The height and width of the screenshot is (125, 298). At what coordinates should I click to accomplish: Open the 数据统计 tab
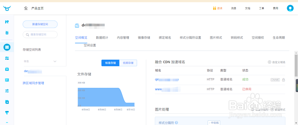[102, 38]
